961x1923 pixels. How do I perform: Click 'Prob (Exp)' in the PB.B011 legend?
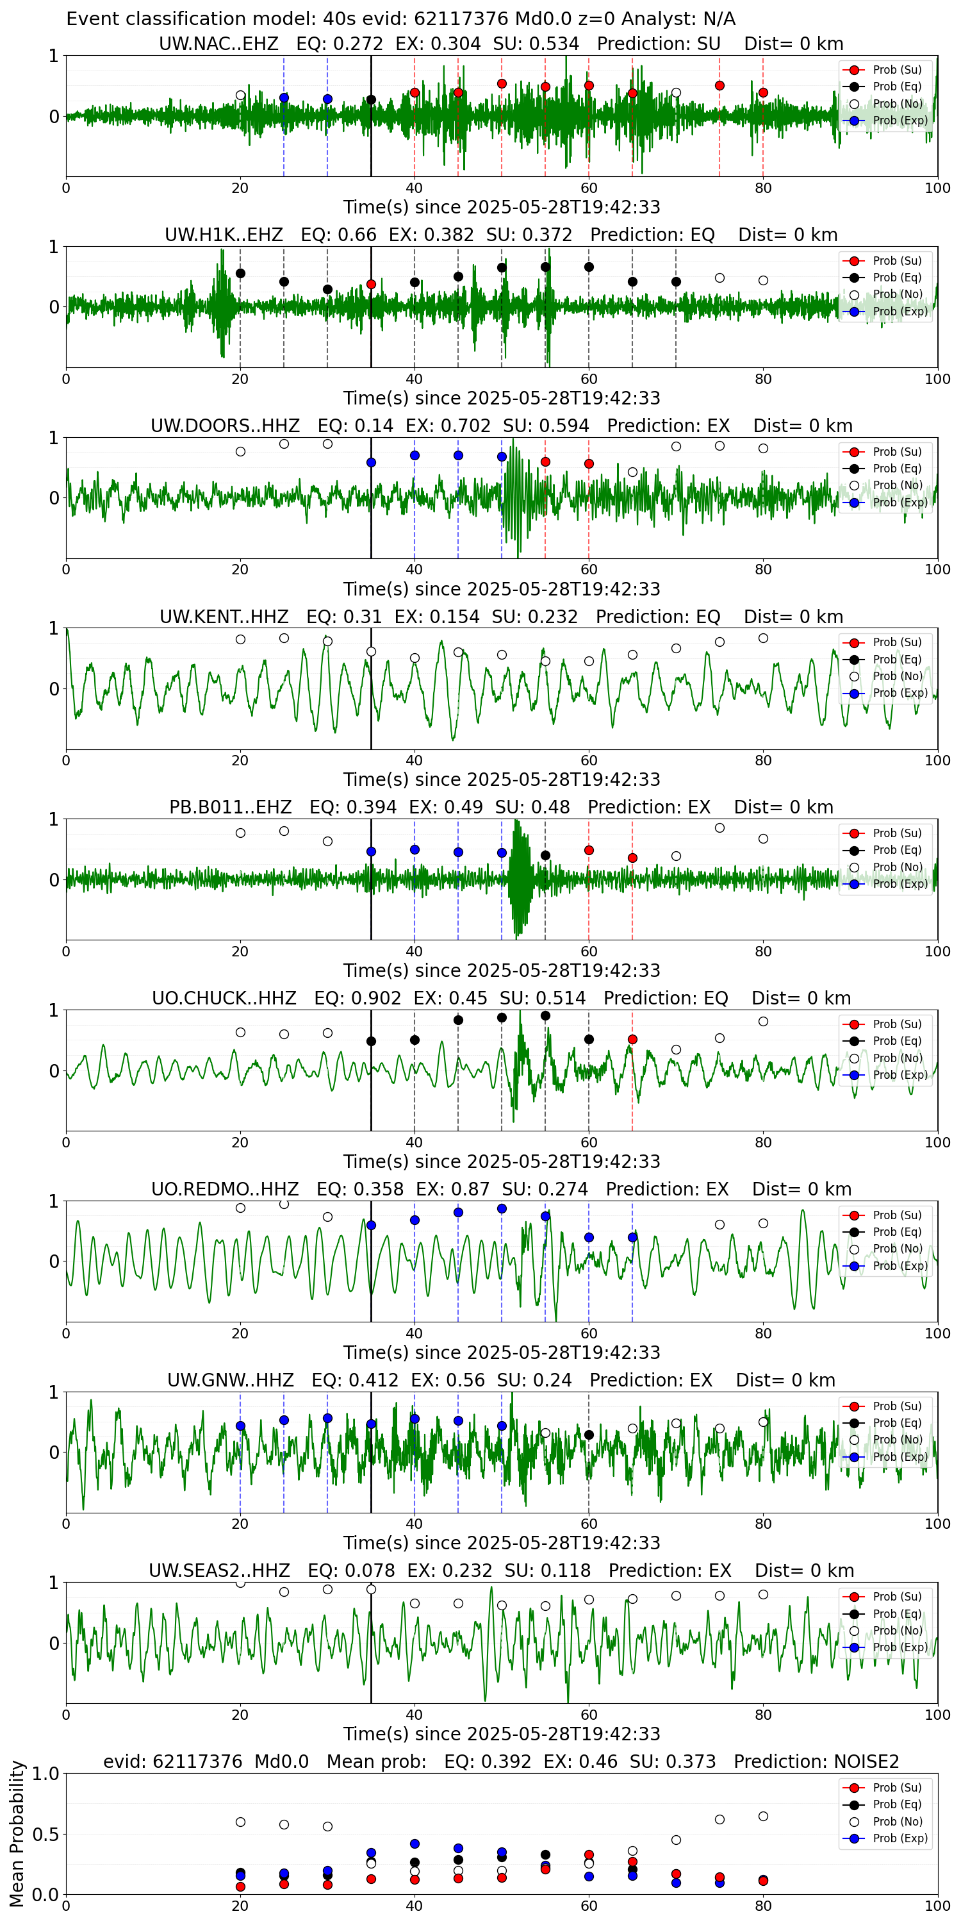click(x=900, y=884)
